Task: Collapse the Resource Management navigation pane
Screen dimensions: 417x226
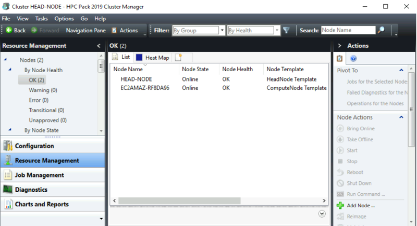Action: click(99, 46)
